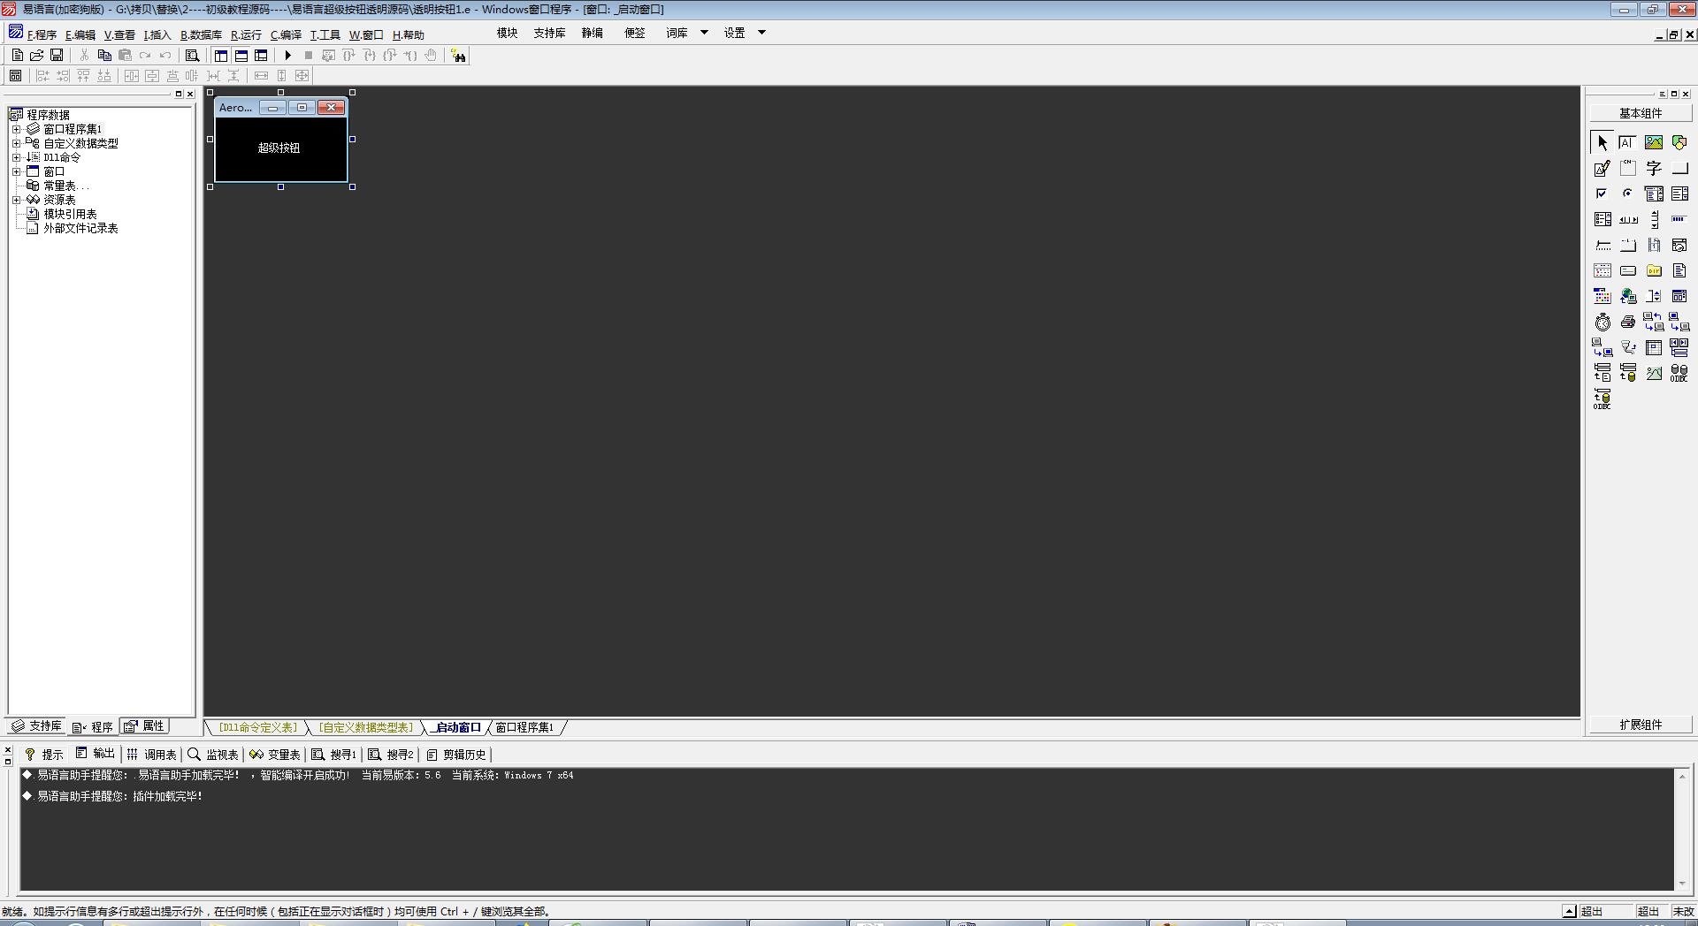Select the printer component tool
Image resolution: width=1698 pixels, height=926 pixels.
[1627, 322]
